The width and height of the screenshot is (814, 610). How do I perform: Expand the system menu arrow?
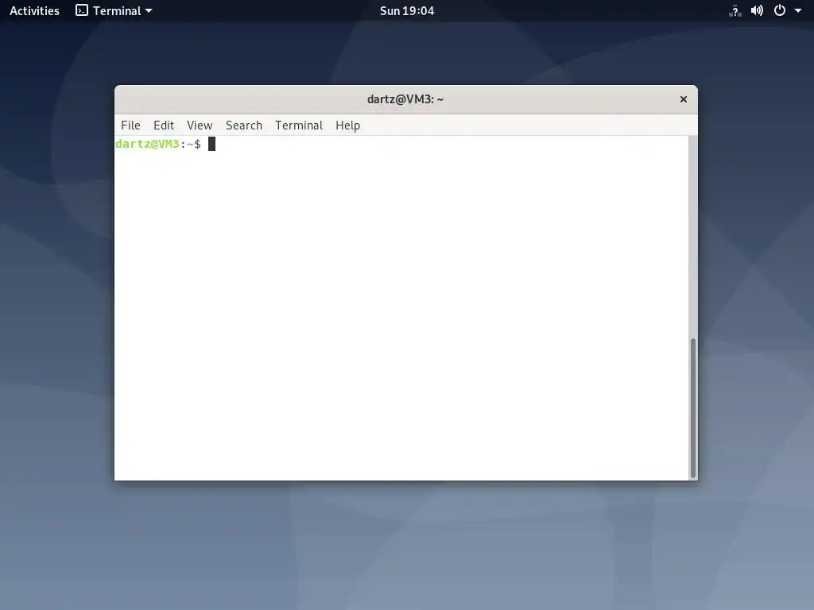click(x=798, y=10)
